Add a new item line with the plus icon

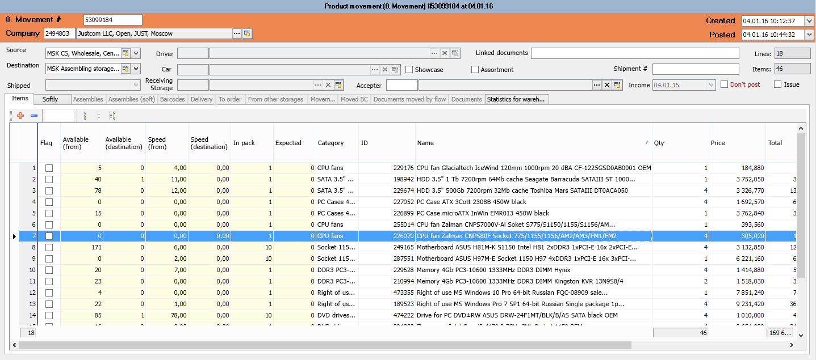tap(20, 116)
